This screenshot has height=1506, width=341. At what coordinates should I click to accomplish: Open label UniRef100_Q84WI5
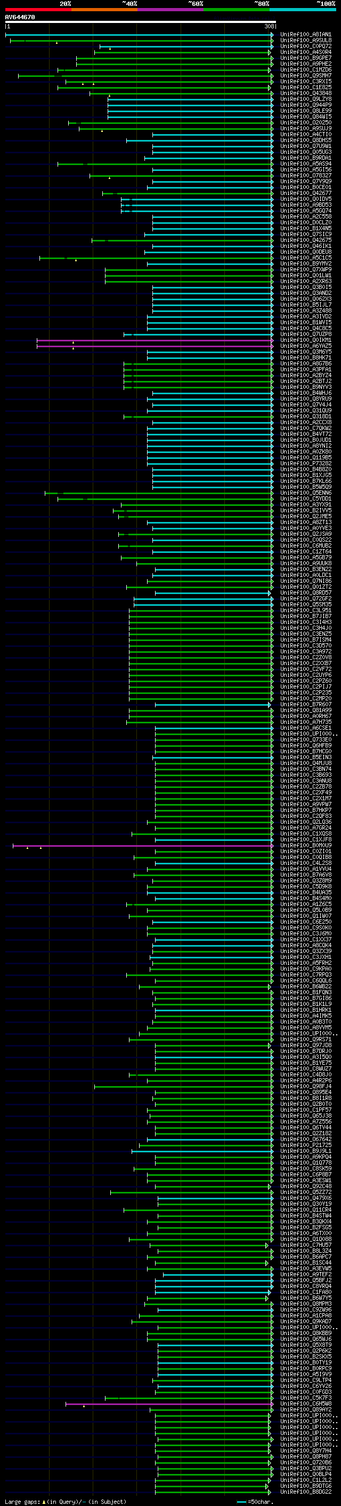pos(306,116)
